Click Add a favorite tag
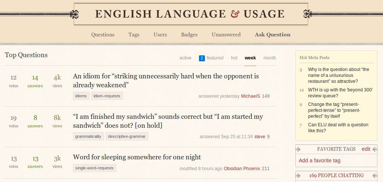 319,160
